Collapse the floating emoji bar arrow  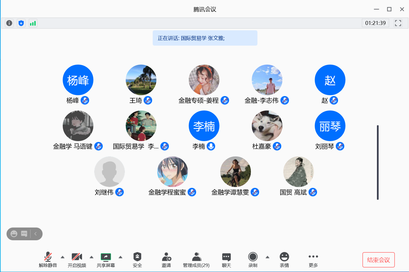click(x=36, y=234)
